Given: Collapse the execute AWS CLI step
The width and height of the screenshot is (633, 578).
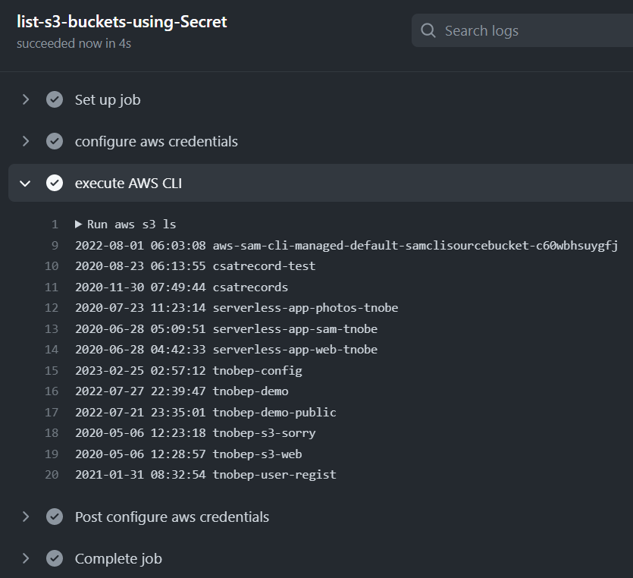Looking at the screenshot, I should [26, 183].
